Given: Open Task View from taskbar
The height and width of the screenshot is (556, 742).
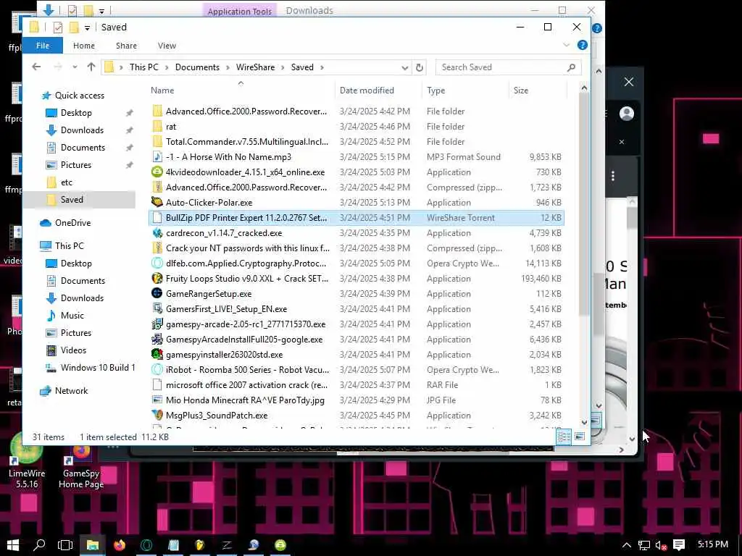Looking at the screenshot, I should pyautogui.click(x=65, y=545).
